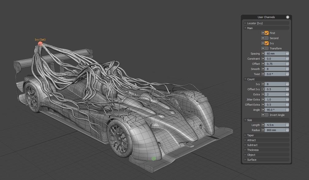
Task: Expand the Thickness section
Action: tap(266, 150)
